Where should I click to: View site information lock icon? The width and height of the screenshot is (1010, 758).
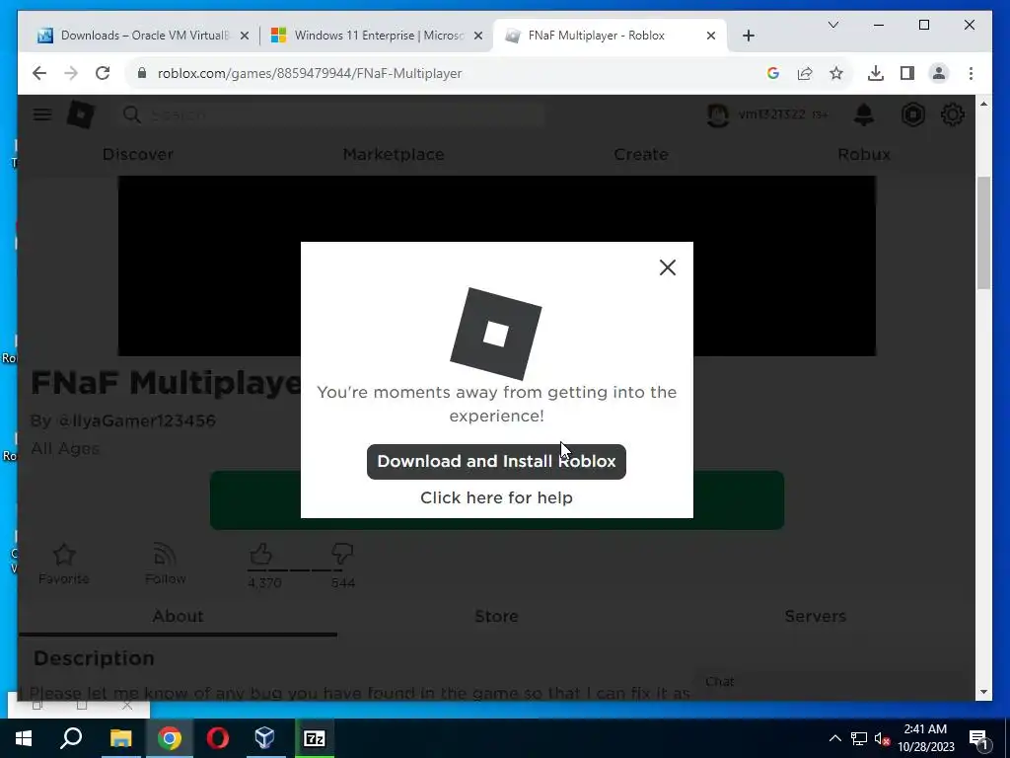click(x=142, y=73)
